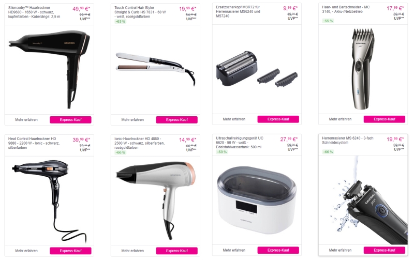Image resolution: width=414 pixels, height=263 pixels.
Task: Select the silver beard trimmer product image
Action: 363,69
